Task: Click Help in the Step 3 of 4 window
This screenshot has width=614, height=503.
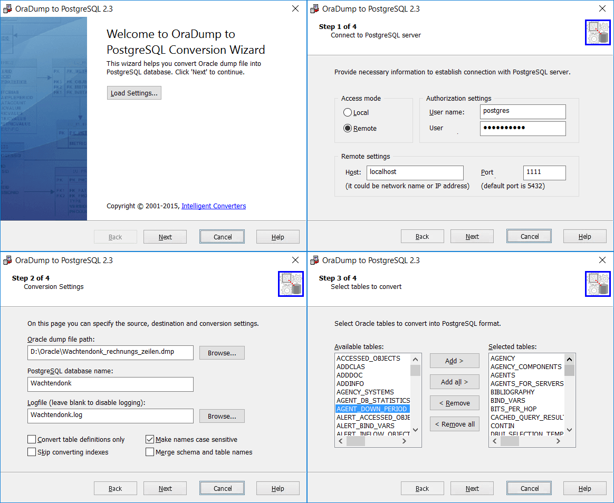Action: [x=584, y=489]
